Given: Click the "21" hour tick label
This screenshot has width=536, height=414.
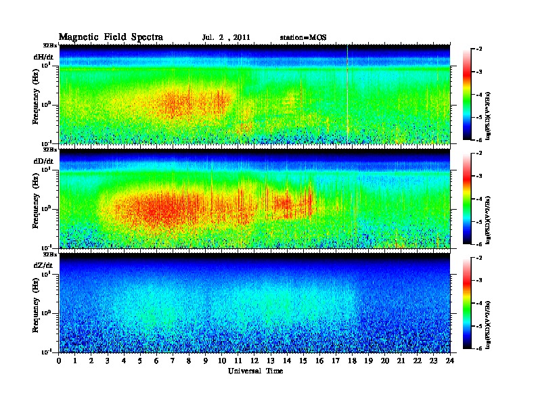Looking at the screenshot, I should point(401,361).
